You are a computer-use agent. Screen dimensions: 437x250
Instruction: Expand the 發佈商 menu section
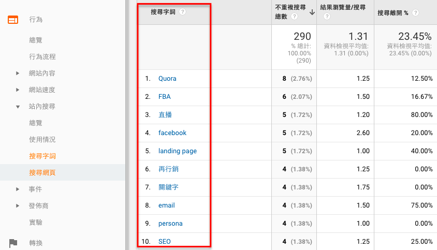[x=18, y=206]
